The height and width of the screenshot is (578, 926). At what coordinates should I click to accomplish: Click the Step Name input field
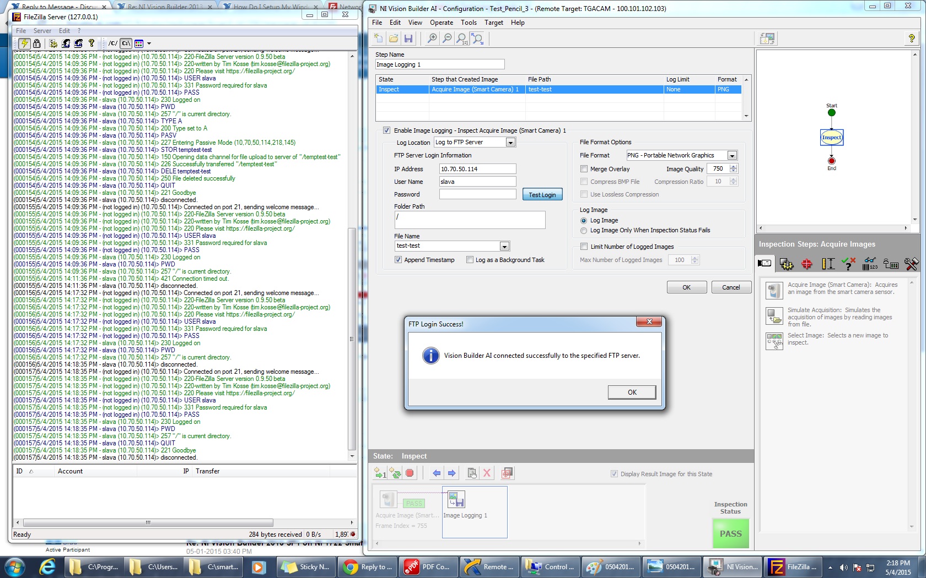pos(440,64)
